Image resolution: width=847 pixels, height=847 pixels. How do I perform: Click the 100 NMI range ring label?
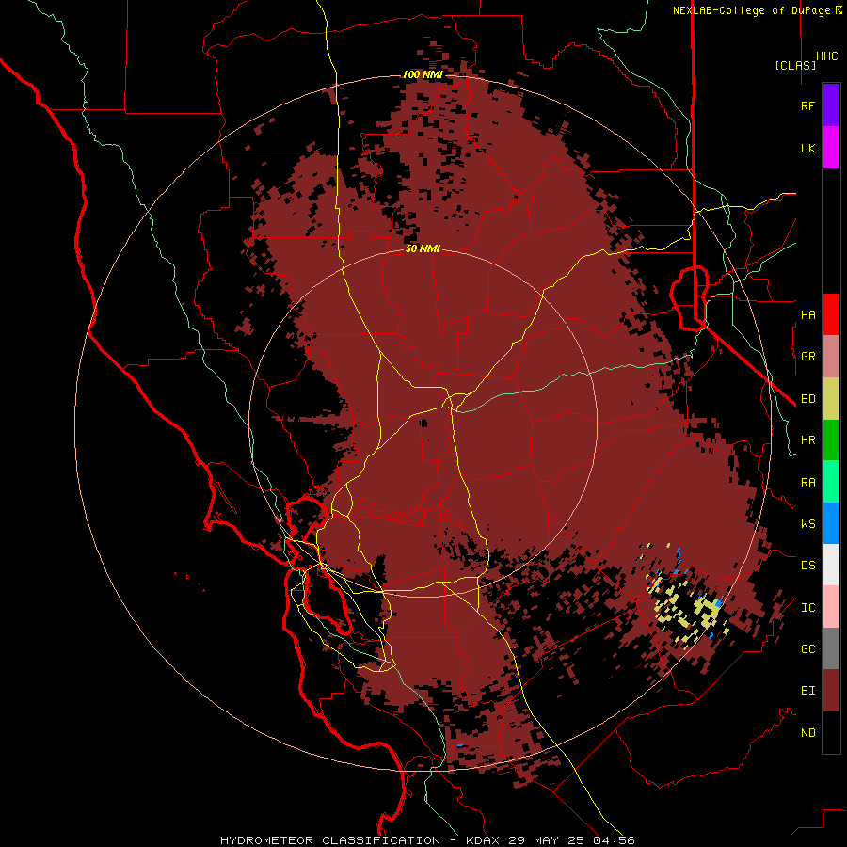423,74
